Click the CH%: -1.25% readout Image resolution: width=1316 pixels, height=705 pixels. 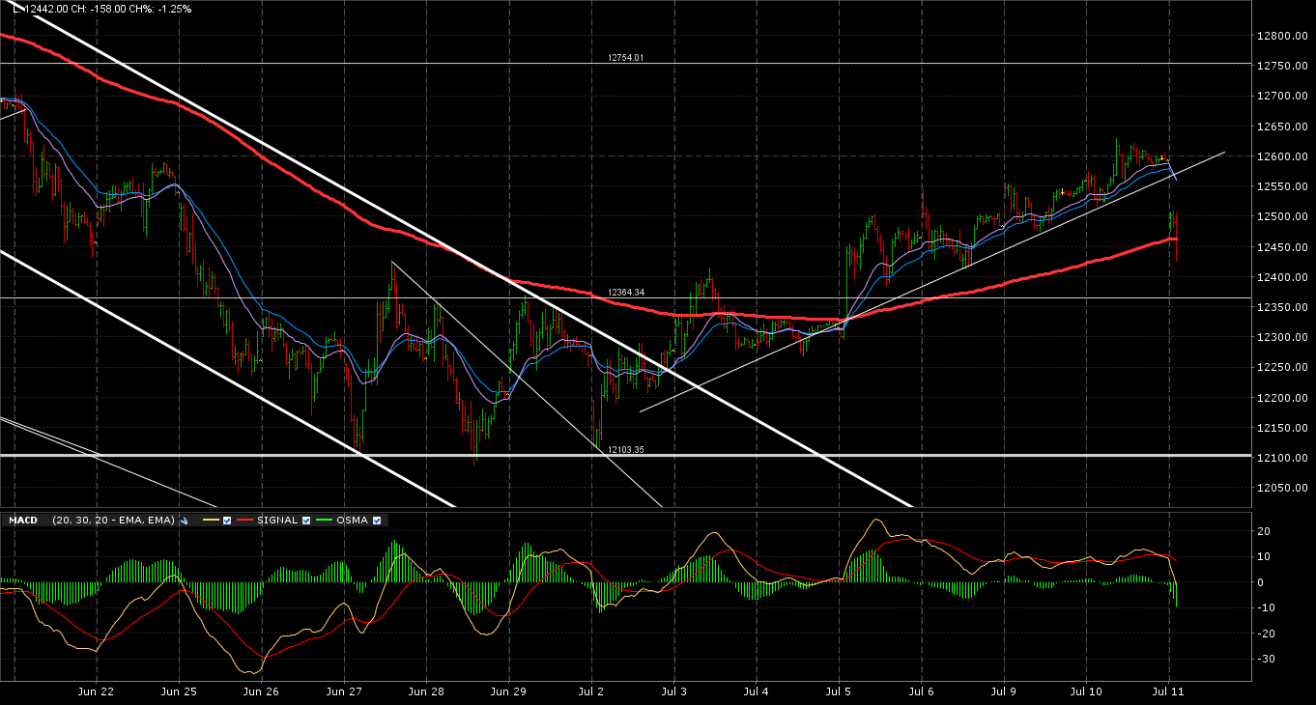coord(159,9)
